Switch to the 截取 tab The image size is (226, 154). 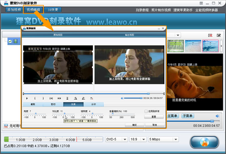pos(33,104)
